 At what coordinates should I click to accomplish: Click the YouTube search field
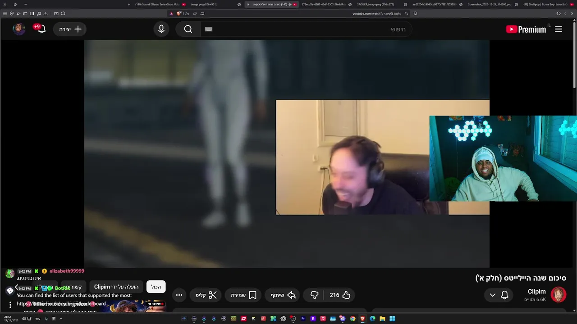pos(307,29)
